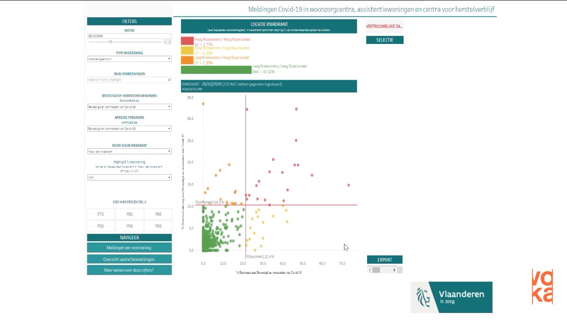Click the search icon in Mijn Voorzieningen field
This screenshot has height=321, width=567.
point(169,80)
